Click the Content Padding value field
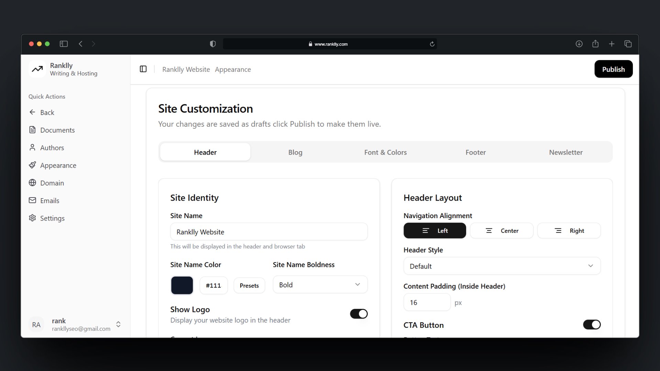Screen dimensions: 660x371 pos(427,302)
